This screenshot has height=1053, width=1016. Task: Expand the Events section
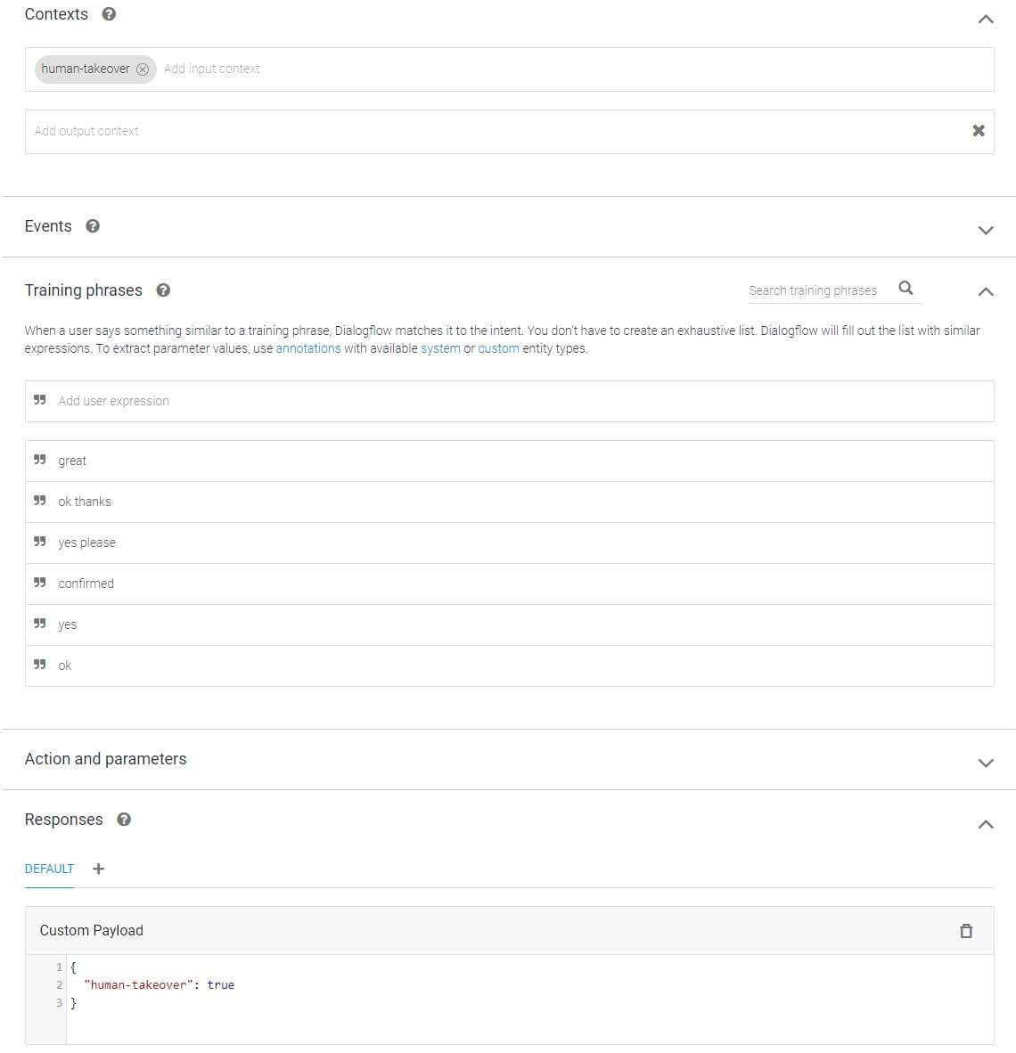coord(985,230)
